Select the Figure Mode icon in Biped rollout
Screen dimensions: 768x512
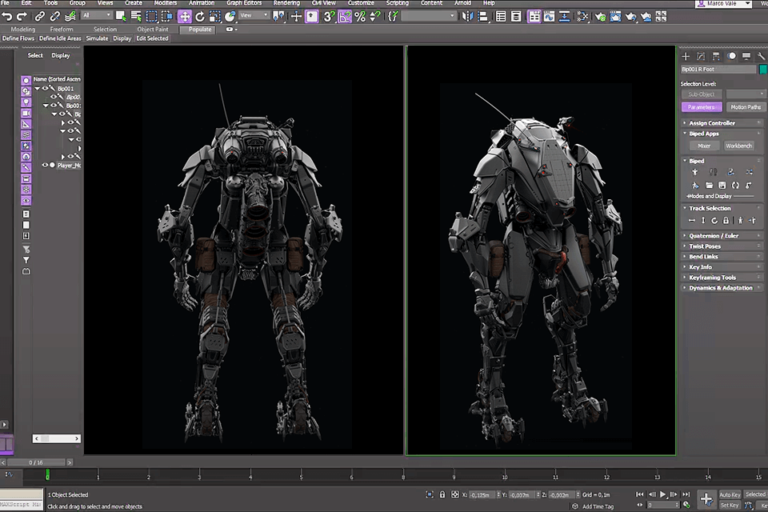pyautogui.click(x=695, y=171)
